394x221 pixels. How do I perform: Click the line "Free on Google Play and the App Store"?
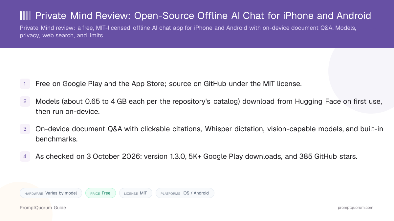[x=168, y=84]
